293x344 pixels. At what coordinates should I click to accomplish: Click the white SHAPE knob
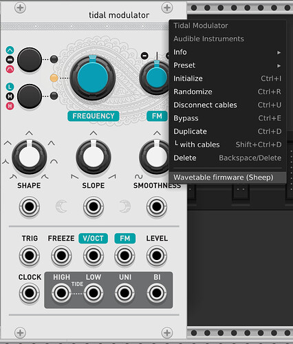[30, 157]
